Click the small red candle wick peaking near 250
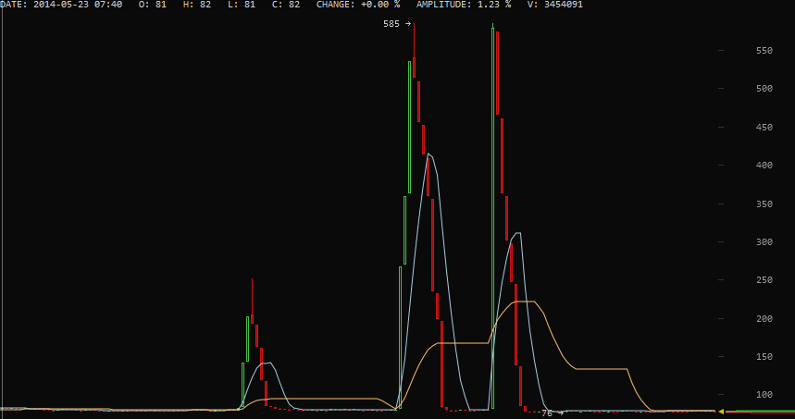The height and width of the screenshot is (419, 795). [252, 301]
